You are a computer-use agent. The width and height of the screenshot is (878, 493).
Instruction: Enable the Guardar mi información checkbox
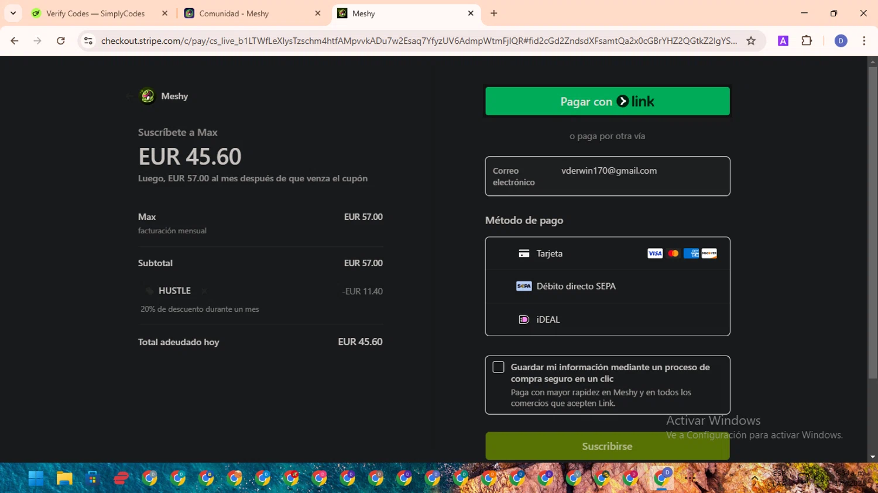(498, 367)
